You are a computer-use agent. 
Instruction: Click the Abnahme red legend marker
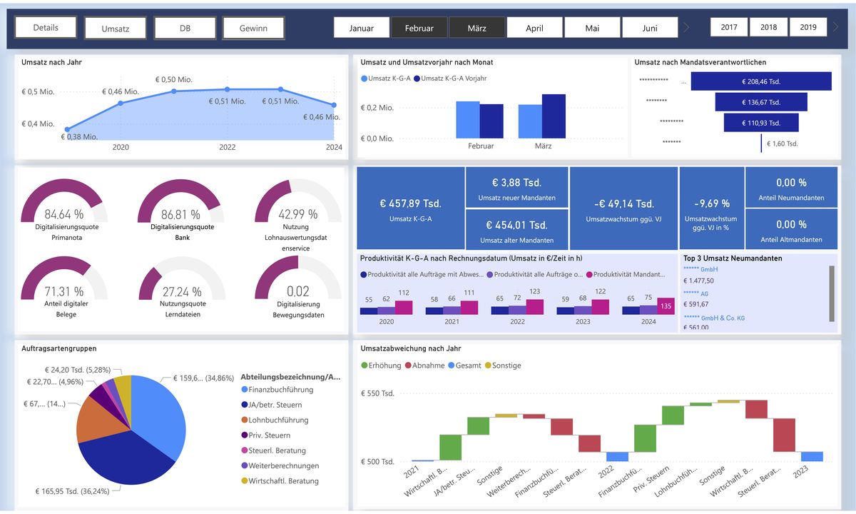[408, 366]
